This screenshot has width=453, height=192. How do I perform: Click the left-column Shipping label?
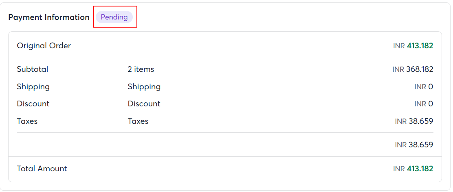click(33, 86)
